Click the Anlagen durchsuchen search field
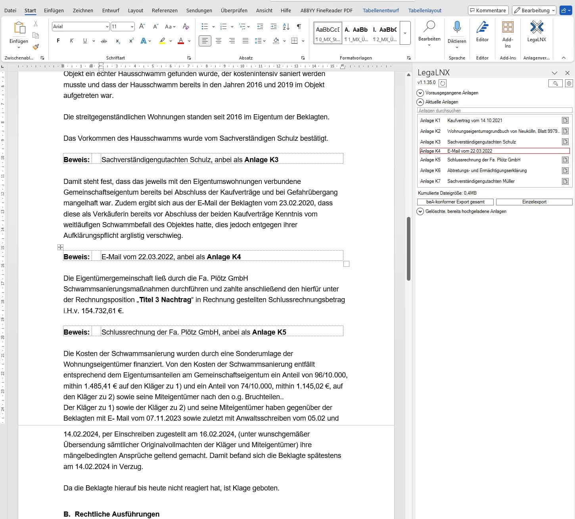This screenshot has height=519, width=575. (494, 111)
